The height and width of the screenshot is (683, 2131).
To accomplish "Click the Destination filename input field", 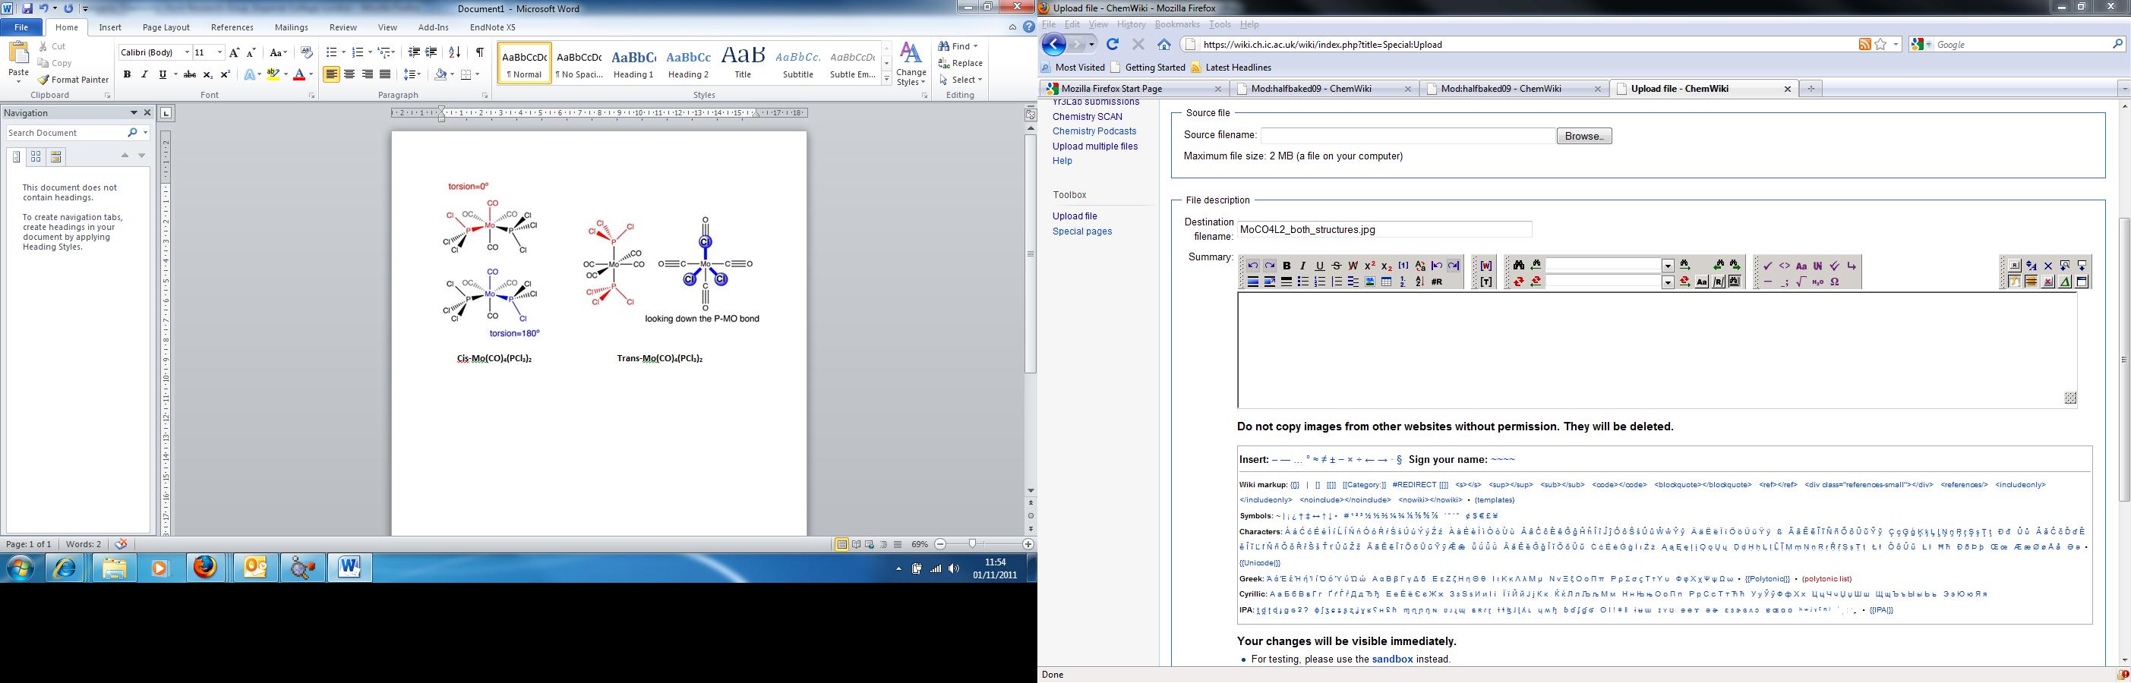I will pyautogui.click(x=1384, y=230).
